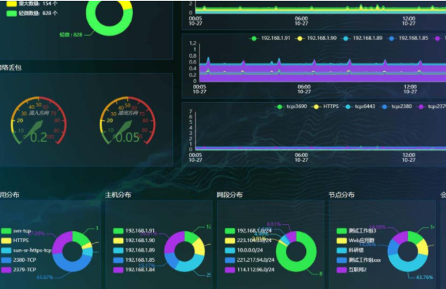Screen dimensions: 446x289
Task: Click the 192.168.1.85 legend marker in line chart
Action: coord(392,38)
